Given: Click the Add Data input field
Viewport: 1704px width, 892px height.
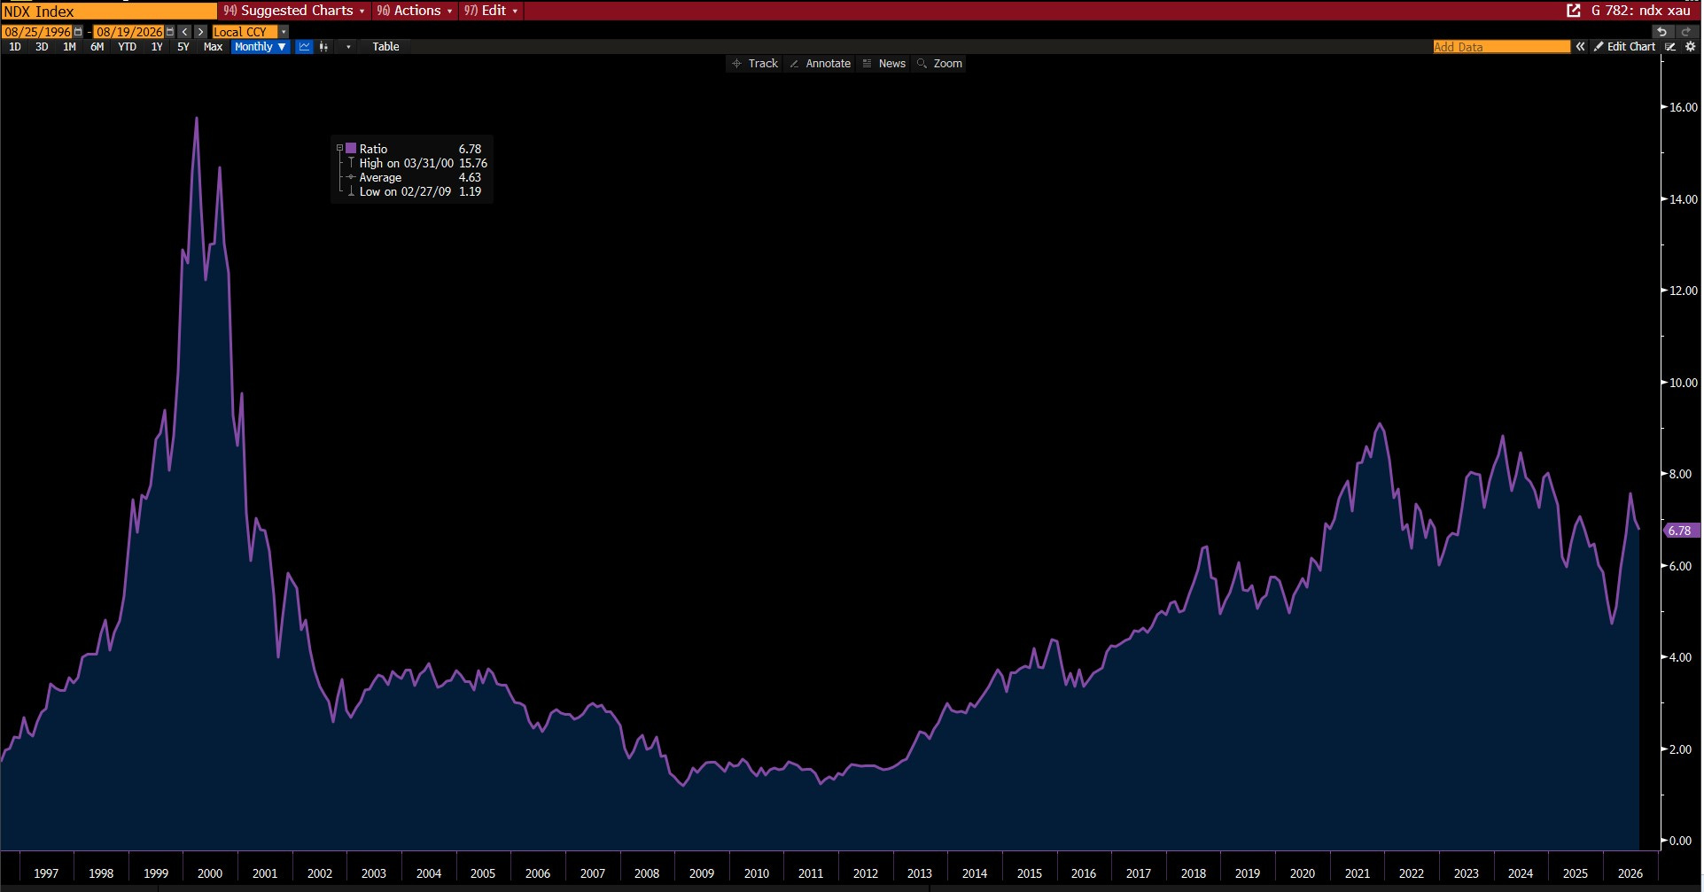Looking at the screenshot, I should pyautogui.click(x=1501, y=47).
